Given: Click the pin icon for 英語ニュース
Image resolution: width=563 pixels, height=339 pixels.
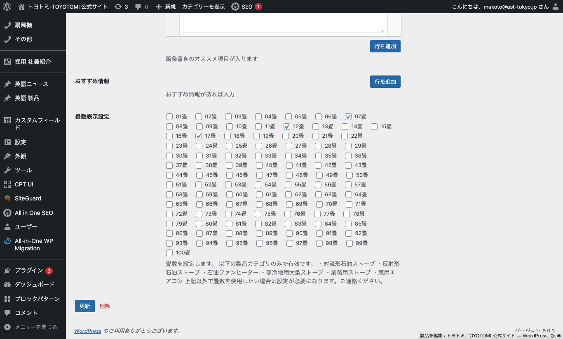Looking at the screenshot, I should coord(7,84).
